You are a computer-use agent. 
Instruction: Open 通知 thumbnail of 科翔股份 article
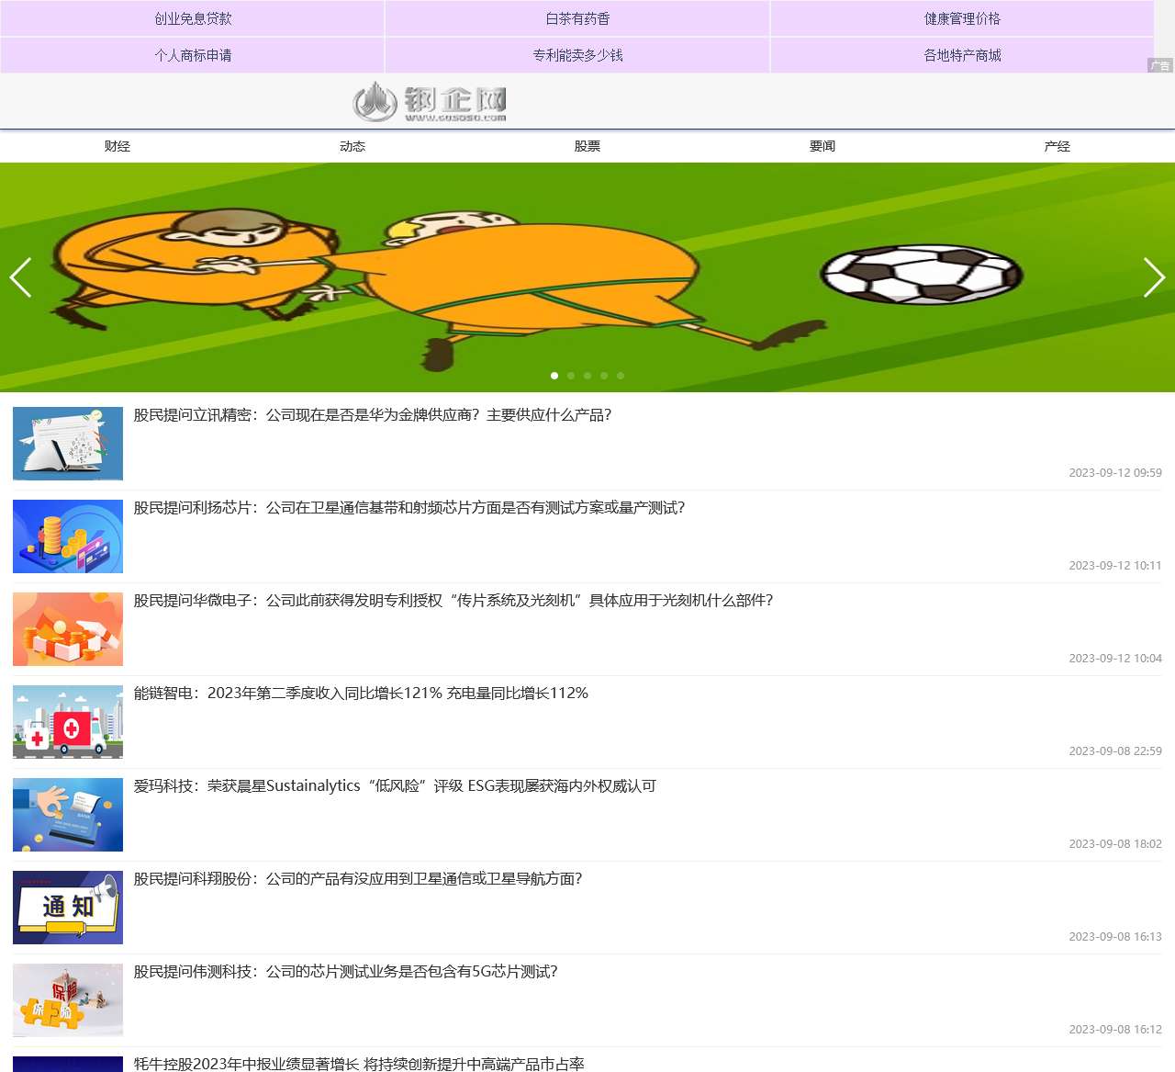(x=68, y=908)
